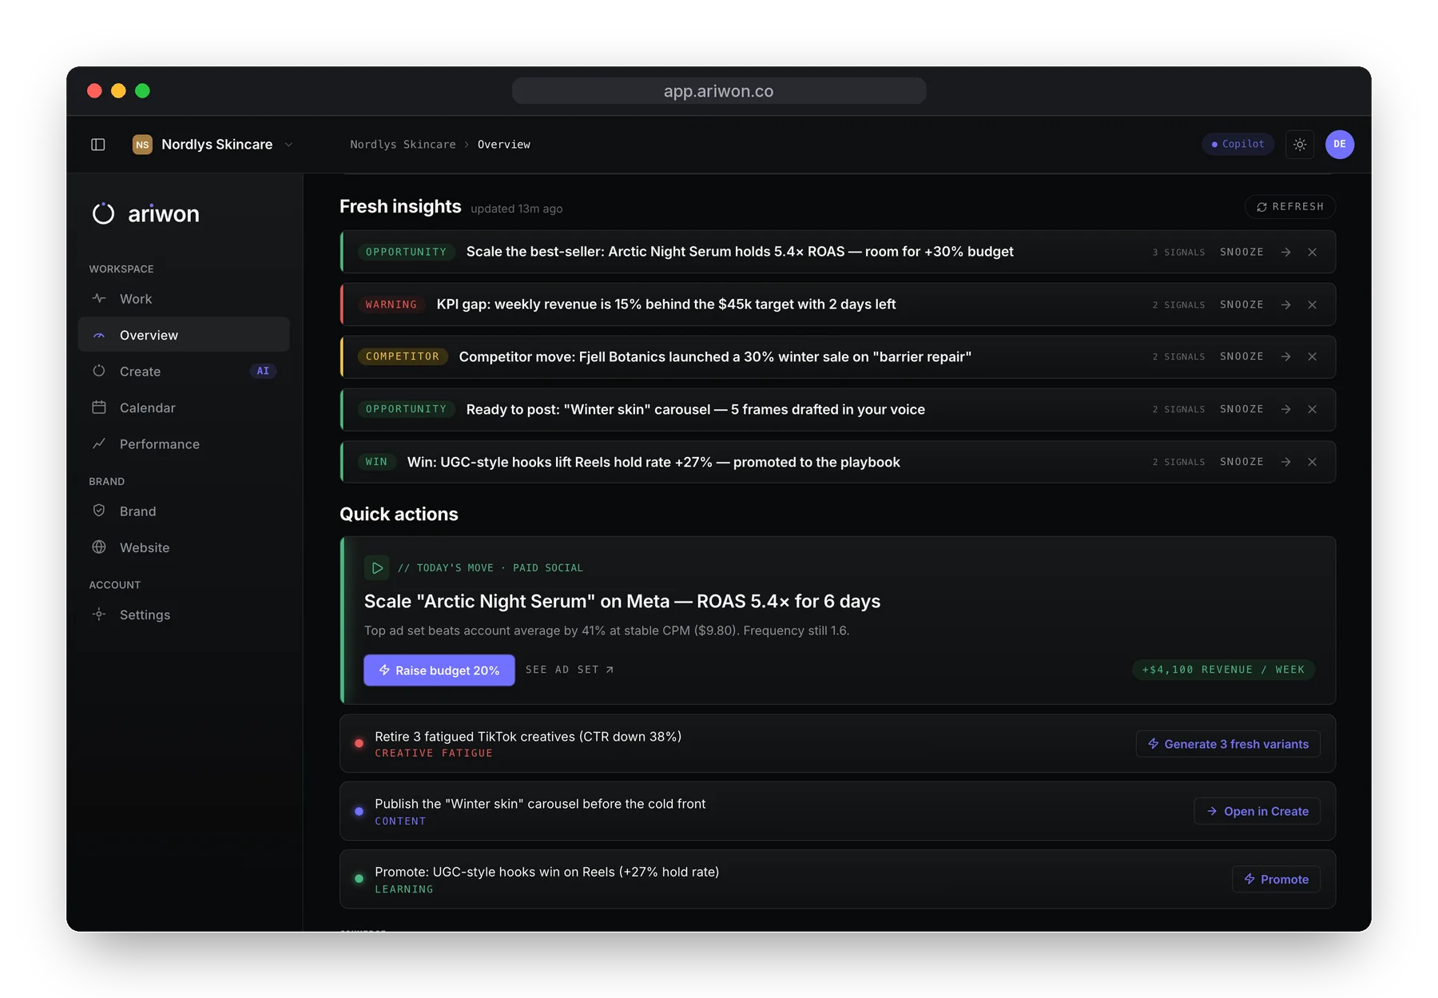
Task: Click the play icon beside Today's Move
Action: pyautogui.click(x=377, y=568)
